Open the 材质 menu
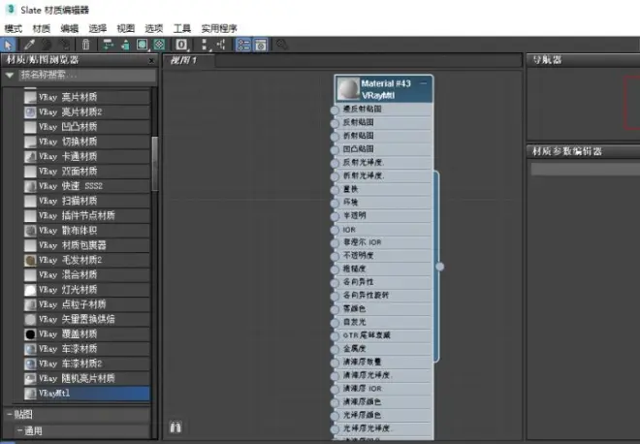The image size is (640, 444). [x=42, y=28]
